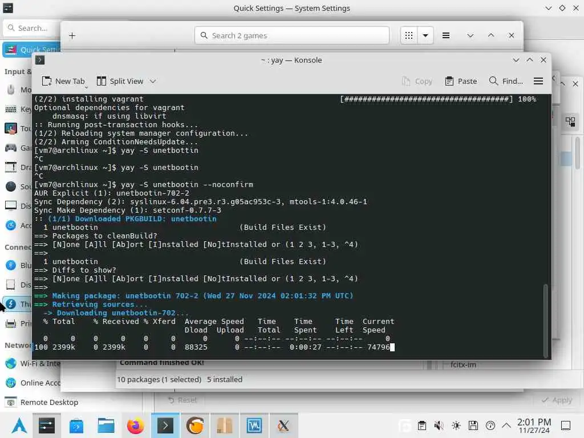
Task: Select Touchscreen icon in settings sidebar
Action: (x=11, y=128)
